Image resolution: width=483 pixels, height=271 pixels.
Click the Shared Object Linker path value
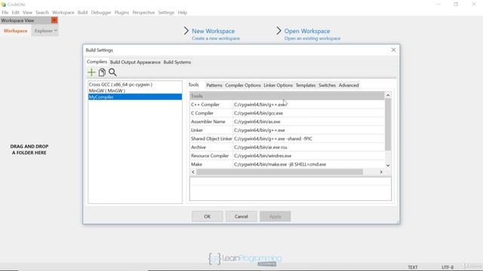[x=309, y=139]
